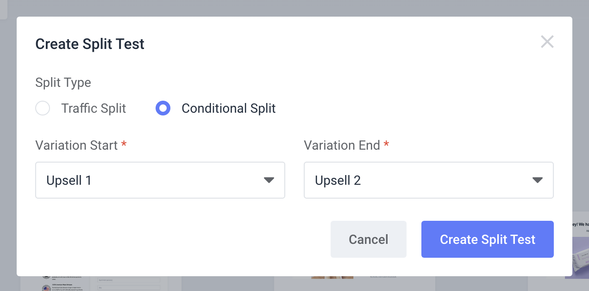Image resolution: width=589 pixels, height=291 pixels.
Task: Close the Create Split Test dialog
Action: [547, 42]
